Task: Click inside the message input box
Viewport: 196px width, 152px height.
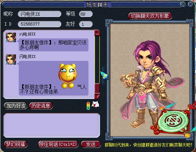Action: click(x=51, y=125)
